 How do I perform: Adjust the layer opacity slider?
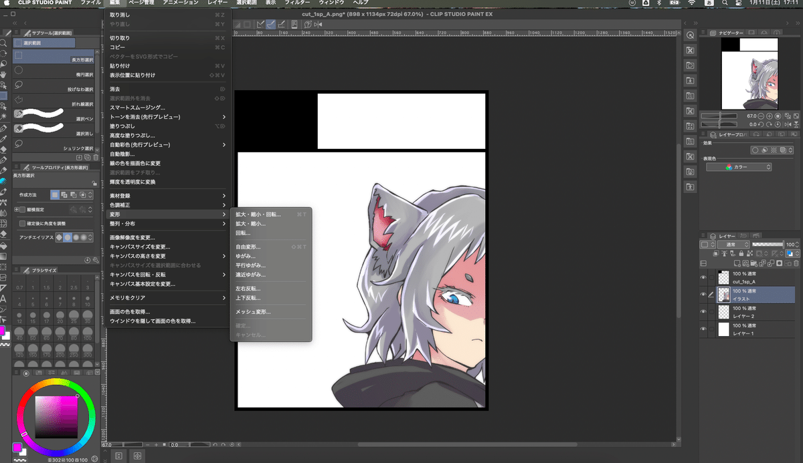click(767, 245)
